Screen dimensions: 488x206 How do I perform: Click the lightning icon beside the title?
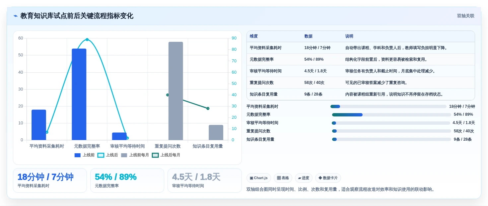click(x=16, y=16)
